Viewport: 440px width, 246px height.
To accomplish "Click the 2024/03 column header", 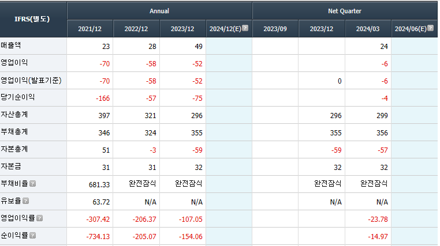I will click(368, 29).
